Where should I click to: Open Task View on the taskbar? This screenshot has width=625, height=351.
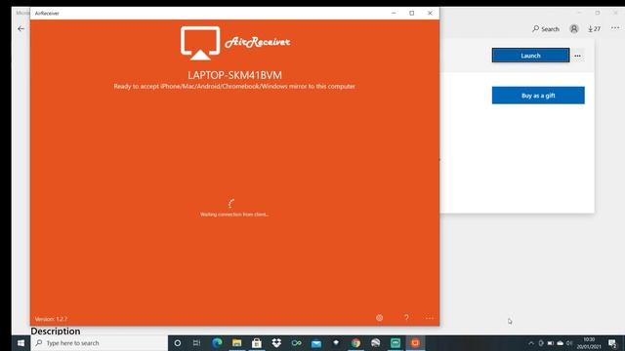pos(196,343)
